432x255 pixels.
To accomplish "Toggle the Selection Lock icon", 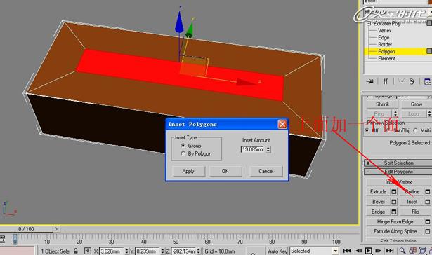I will (x=76, y=251).
